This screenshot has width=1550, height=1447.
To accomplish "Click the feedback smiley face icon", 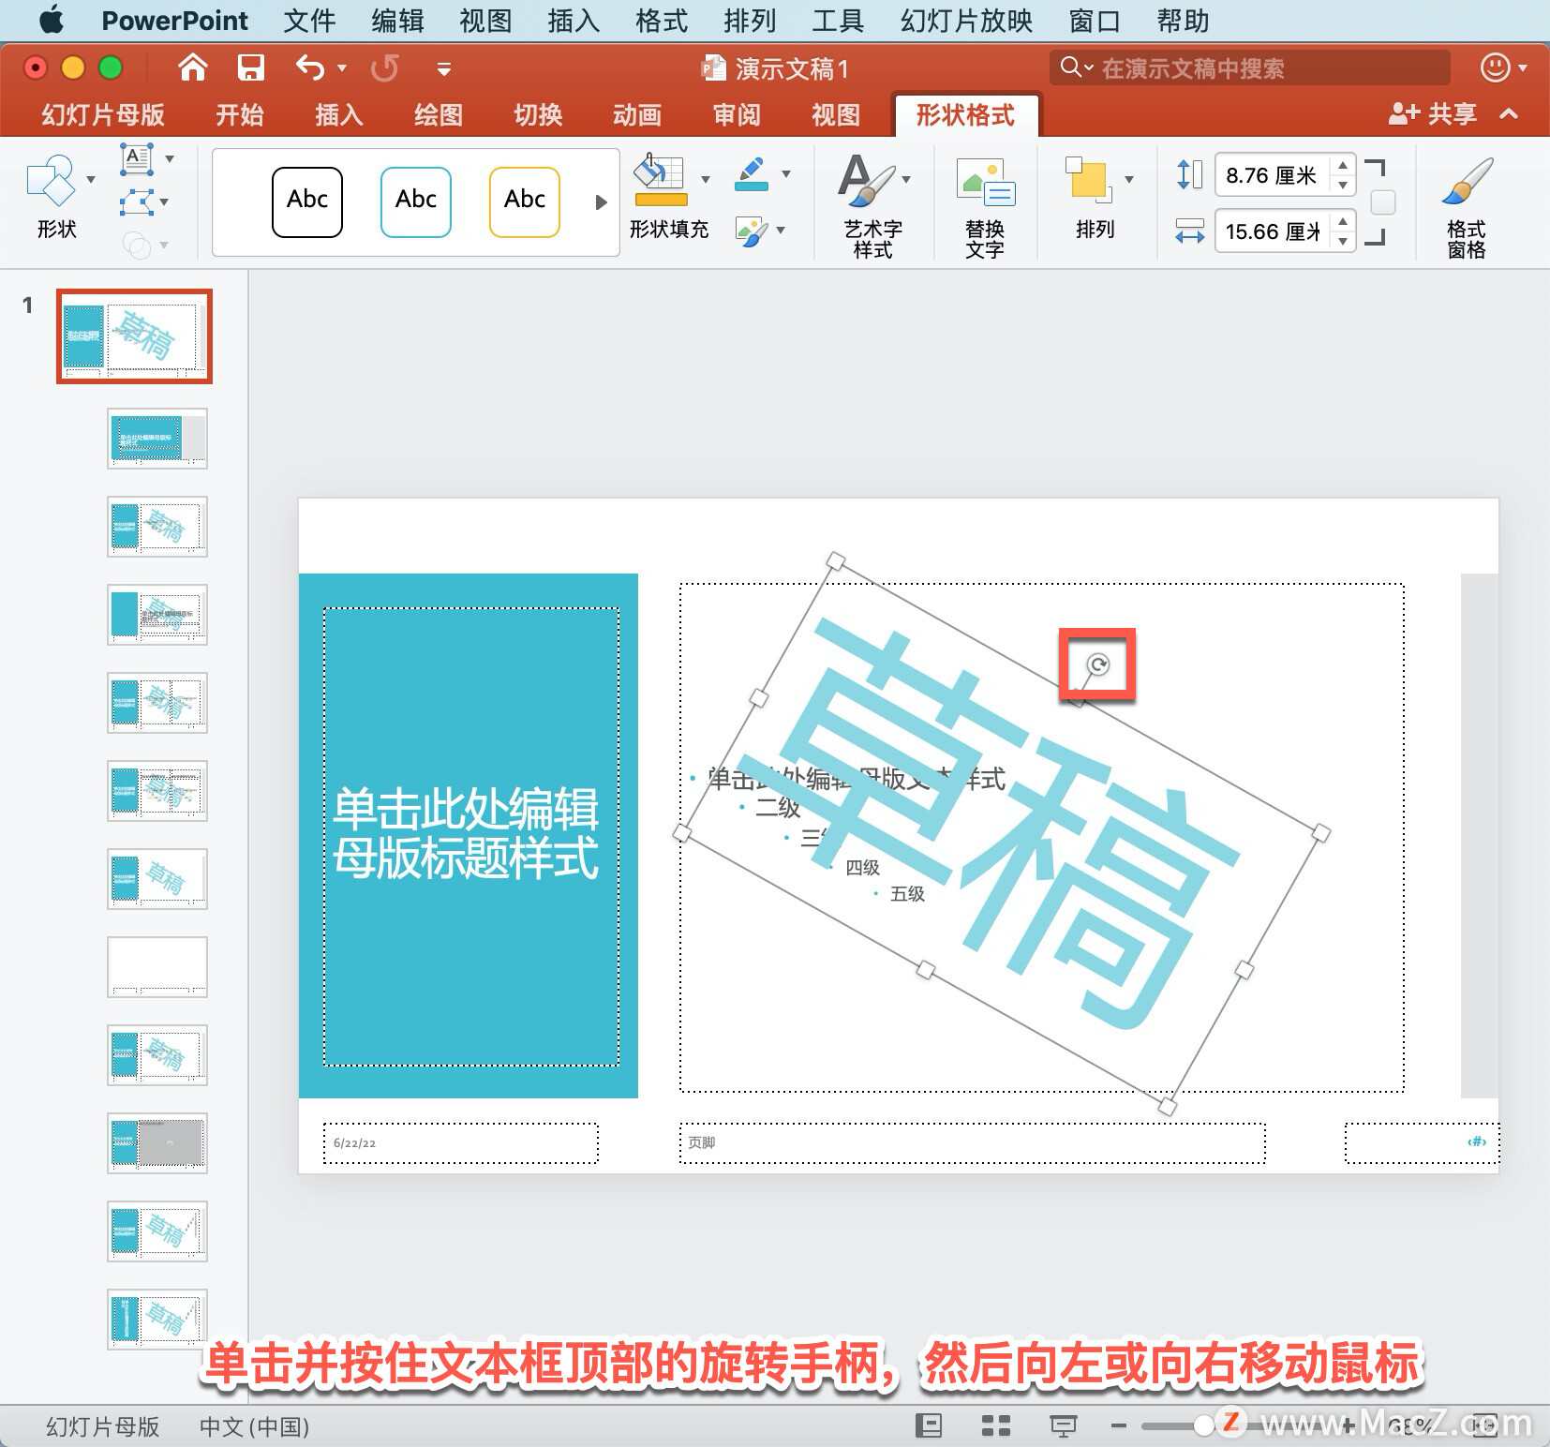I will [1495, 67].
